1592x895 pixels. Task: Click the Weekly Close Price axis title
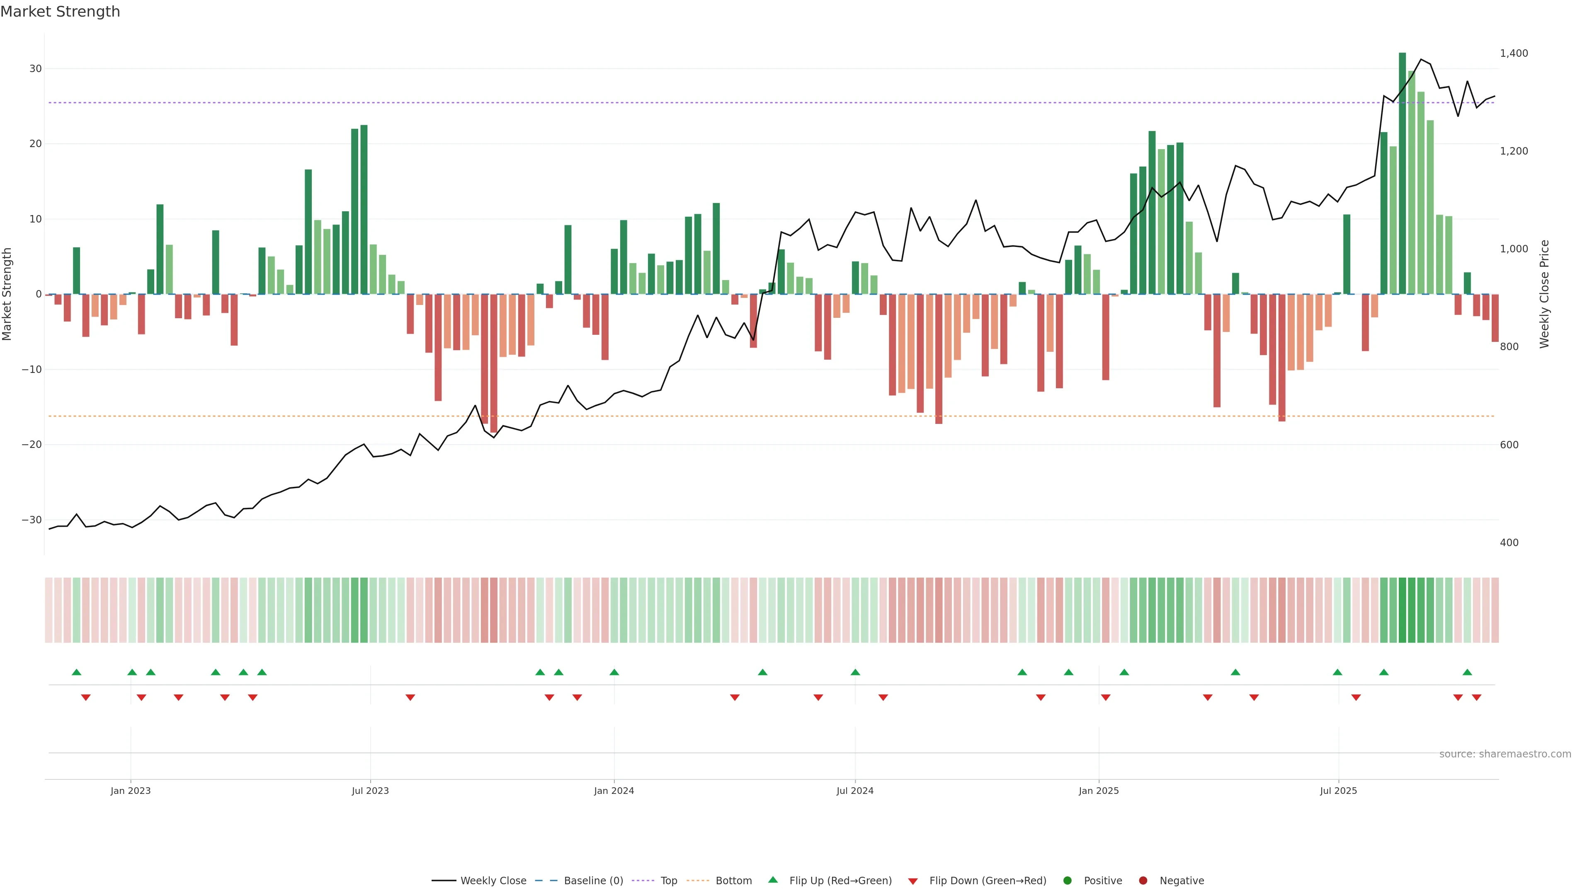tap(1544, 294)
